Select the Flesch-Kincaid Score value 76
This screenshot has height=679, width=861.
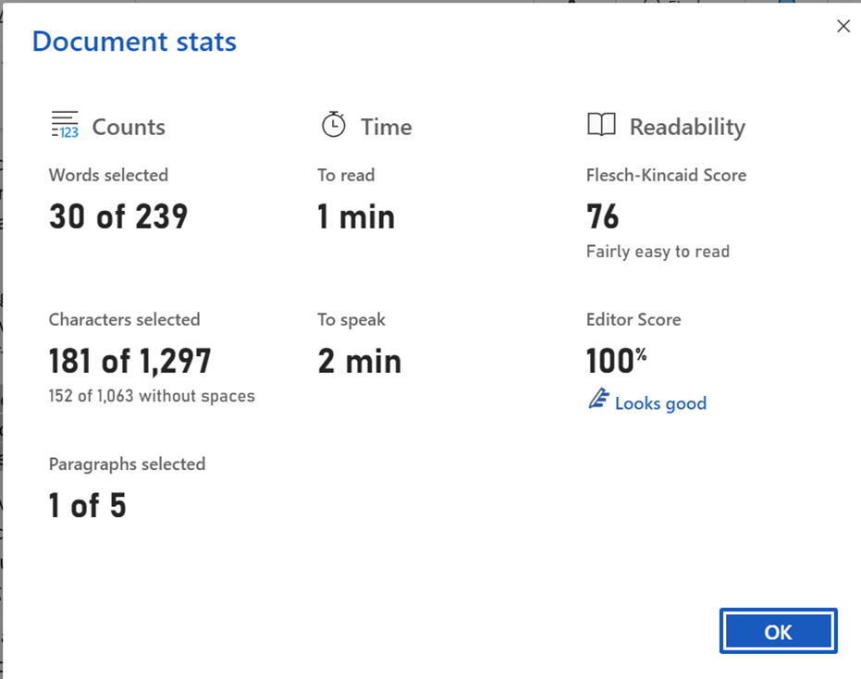click(603, 216)
